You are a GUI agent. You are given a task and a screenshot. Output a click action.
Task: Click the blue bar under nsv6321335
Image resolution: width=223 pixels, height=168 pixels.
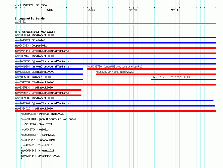(x=49, y=74)
